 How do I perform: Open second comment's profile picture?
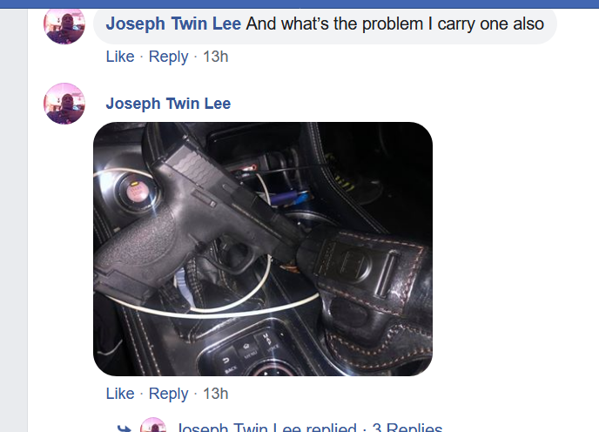64,104
